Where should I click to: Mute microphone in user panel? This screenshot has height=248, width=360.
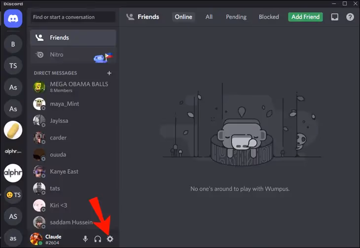tap(85, 239)
